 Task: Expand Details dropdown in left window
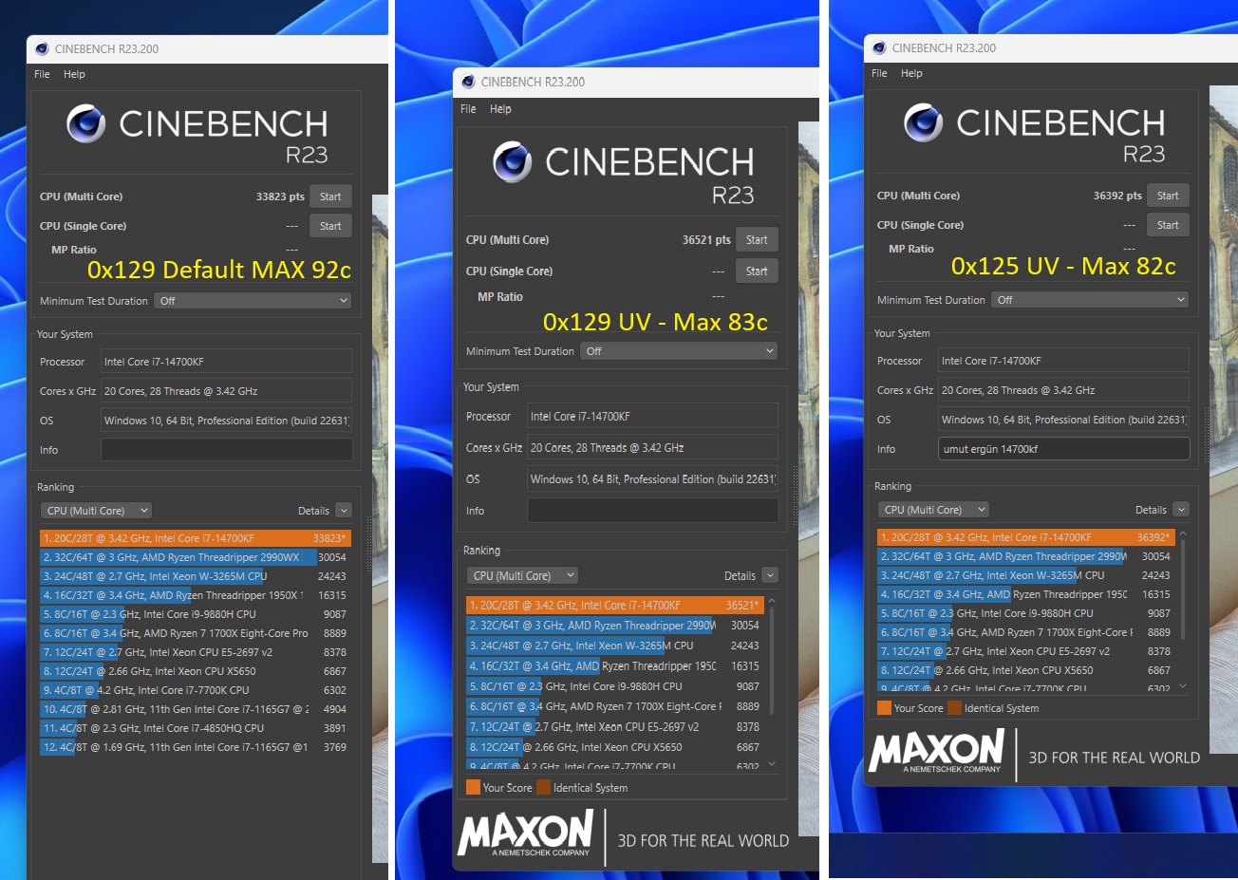344,511
